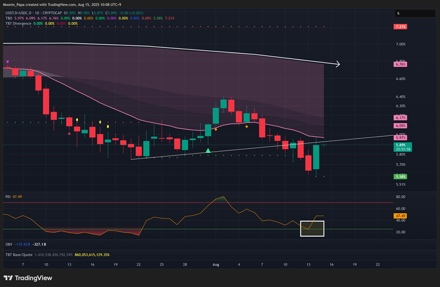Click the L5.87% low value in legend
The image size is (440, 287).
97,13
